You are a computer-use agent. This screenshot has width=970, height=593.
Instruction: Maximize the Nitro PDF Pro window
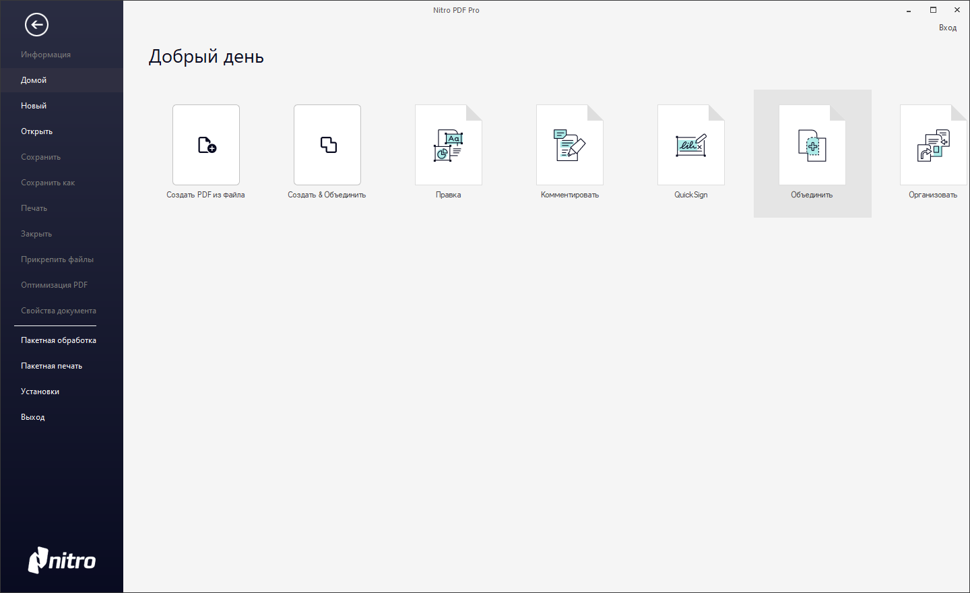tap(933, 10)
